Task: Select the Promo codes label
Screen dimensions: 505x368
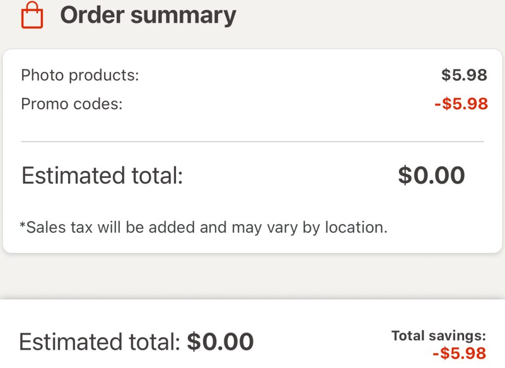Action: click(x=72, y=104)
